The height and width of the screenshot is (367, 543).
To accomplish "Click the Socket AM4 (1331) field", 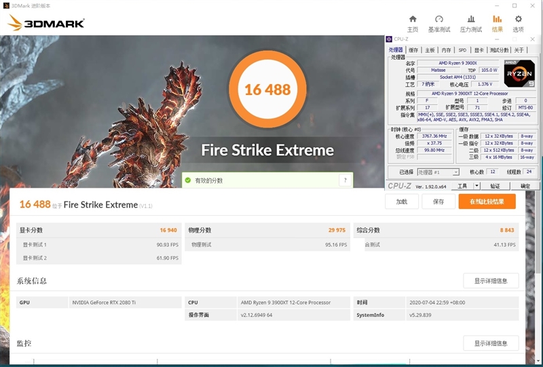I will 457,77.
